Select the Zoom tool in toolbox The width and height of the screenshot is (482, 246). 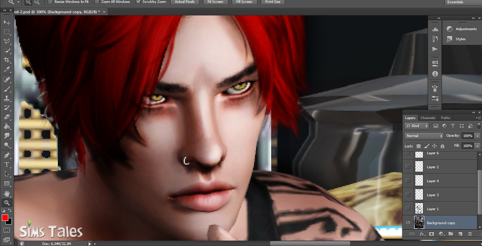[x=7, y=203]
